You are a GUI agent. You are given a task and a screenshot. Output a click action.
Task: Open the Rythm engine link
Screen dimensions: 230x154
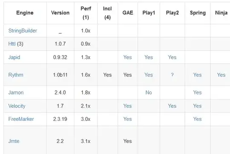16,75
